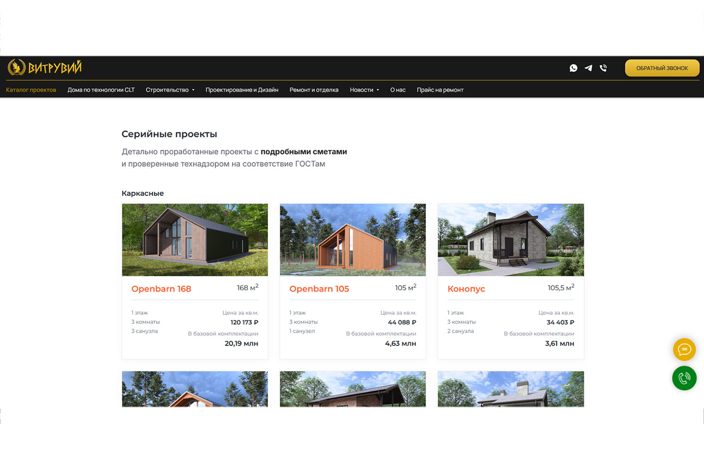Select the Openbarn 105 house image
The width and height of the screenshot is (704, 469).
click(352, 240)
